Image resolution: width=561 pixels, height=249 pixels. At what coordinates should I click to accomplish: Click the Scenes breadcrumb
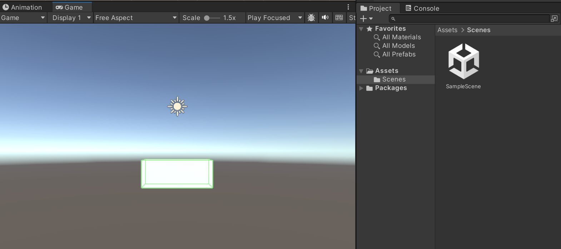479,30
